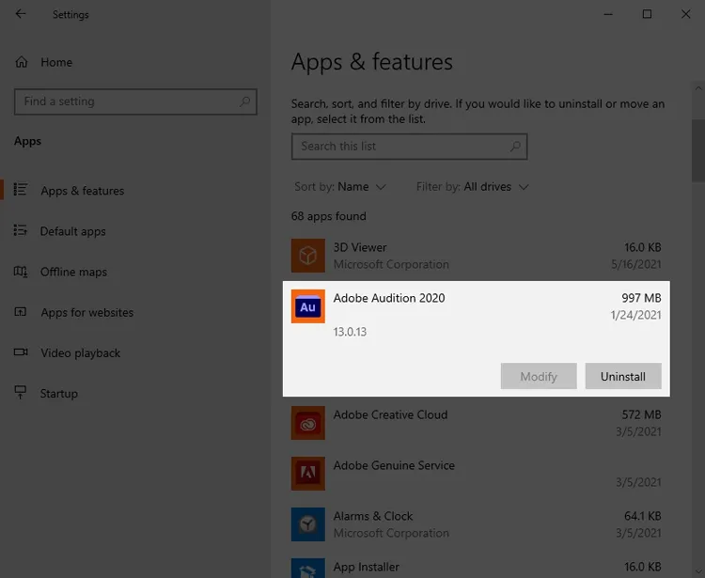Viewport: 705px width, 578px height.
Task: Select the Adobe Creative Cloud icon
Action: [308, 423]
